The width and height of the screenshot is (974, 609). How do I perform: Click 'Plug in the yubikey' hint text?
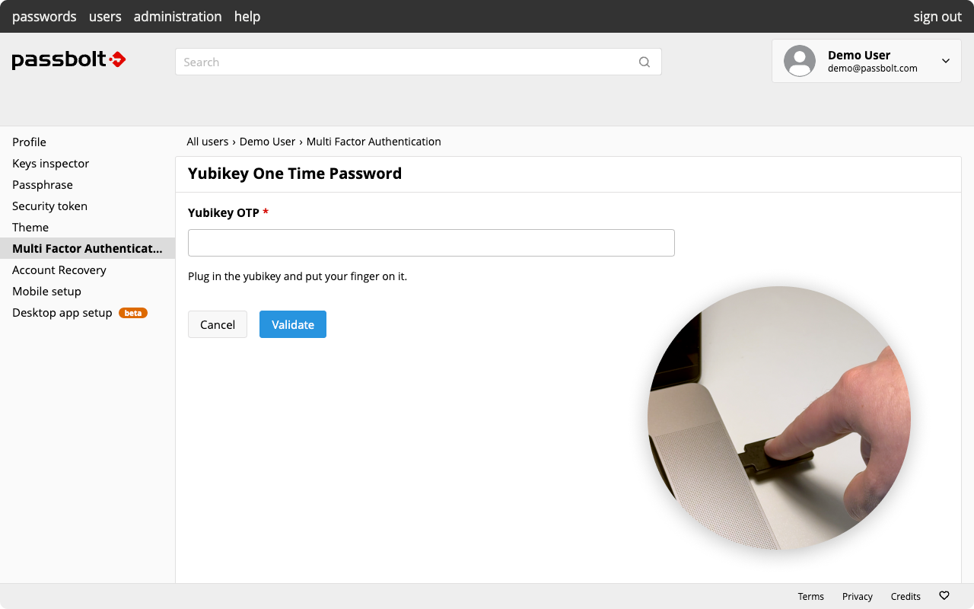coord(298,276)
